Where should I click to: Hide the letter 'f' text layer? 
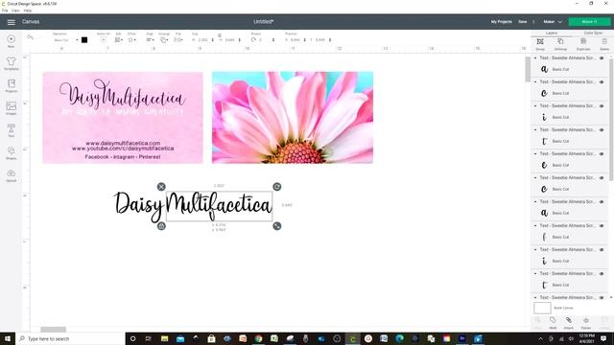[602, 226]
